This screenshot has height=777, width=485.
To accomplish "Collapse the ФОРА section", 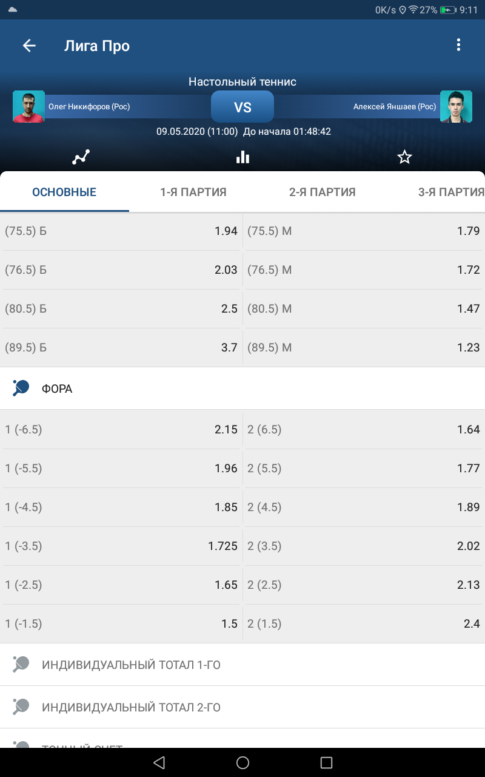I will [x=242, y=388].
